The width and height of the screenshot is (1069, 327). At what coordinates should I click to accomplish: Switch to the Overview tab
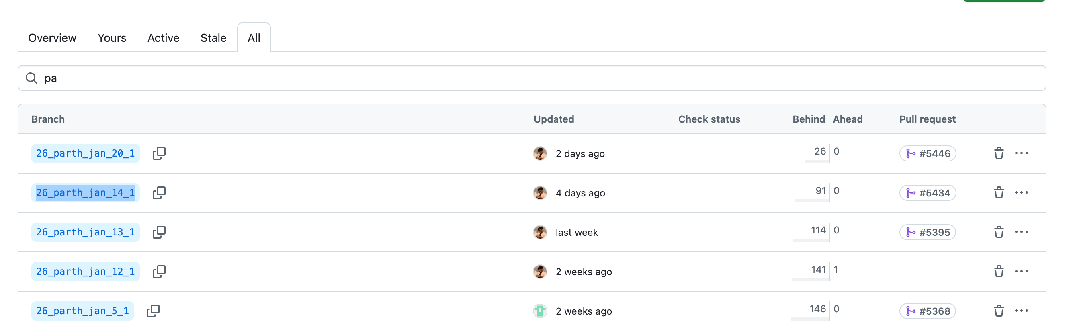click(x=52, y=38)
